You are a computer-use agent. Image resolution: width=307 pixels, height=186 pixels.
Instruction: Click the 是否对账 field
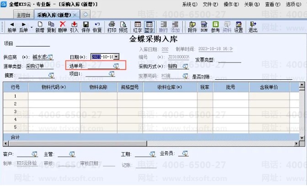coord(254,77)
